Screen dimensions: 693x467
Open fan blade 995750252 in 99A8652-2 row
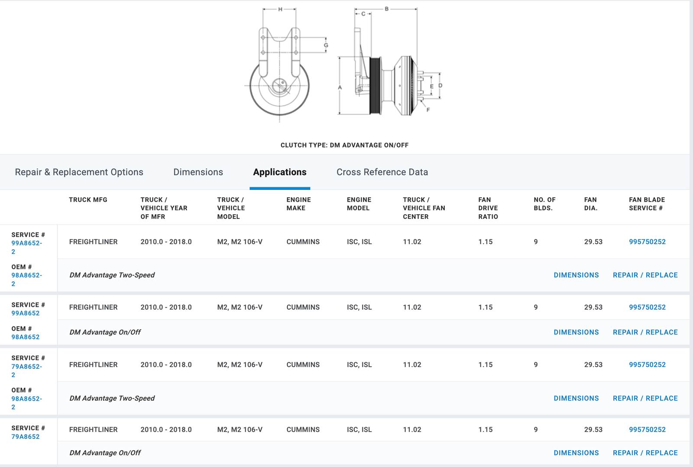[x=647, y=242]
